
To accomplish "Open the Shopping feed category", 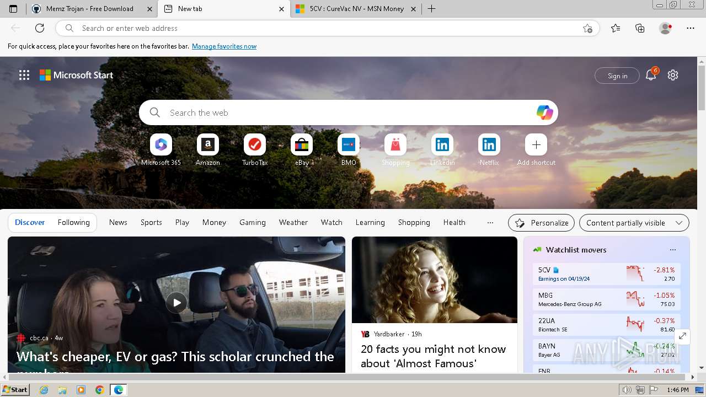I will [414, 222].
